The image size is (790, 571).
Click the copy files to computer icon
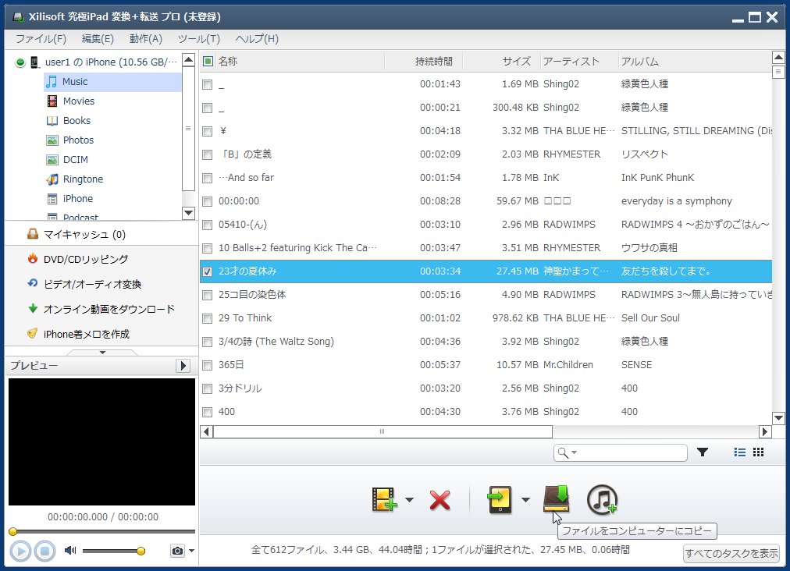(x=557, y=498)
